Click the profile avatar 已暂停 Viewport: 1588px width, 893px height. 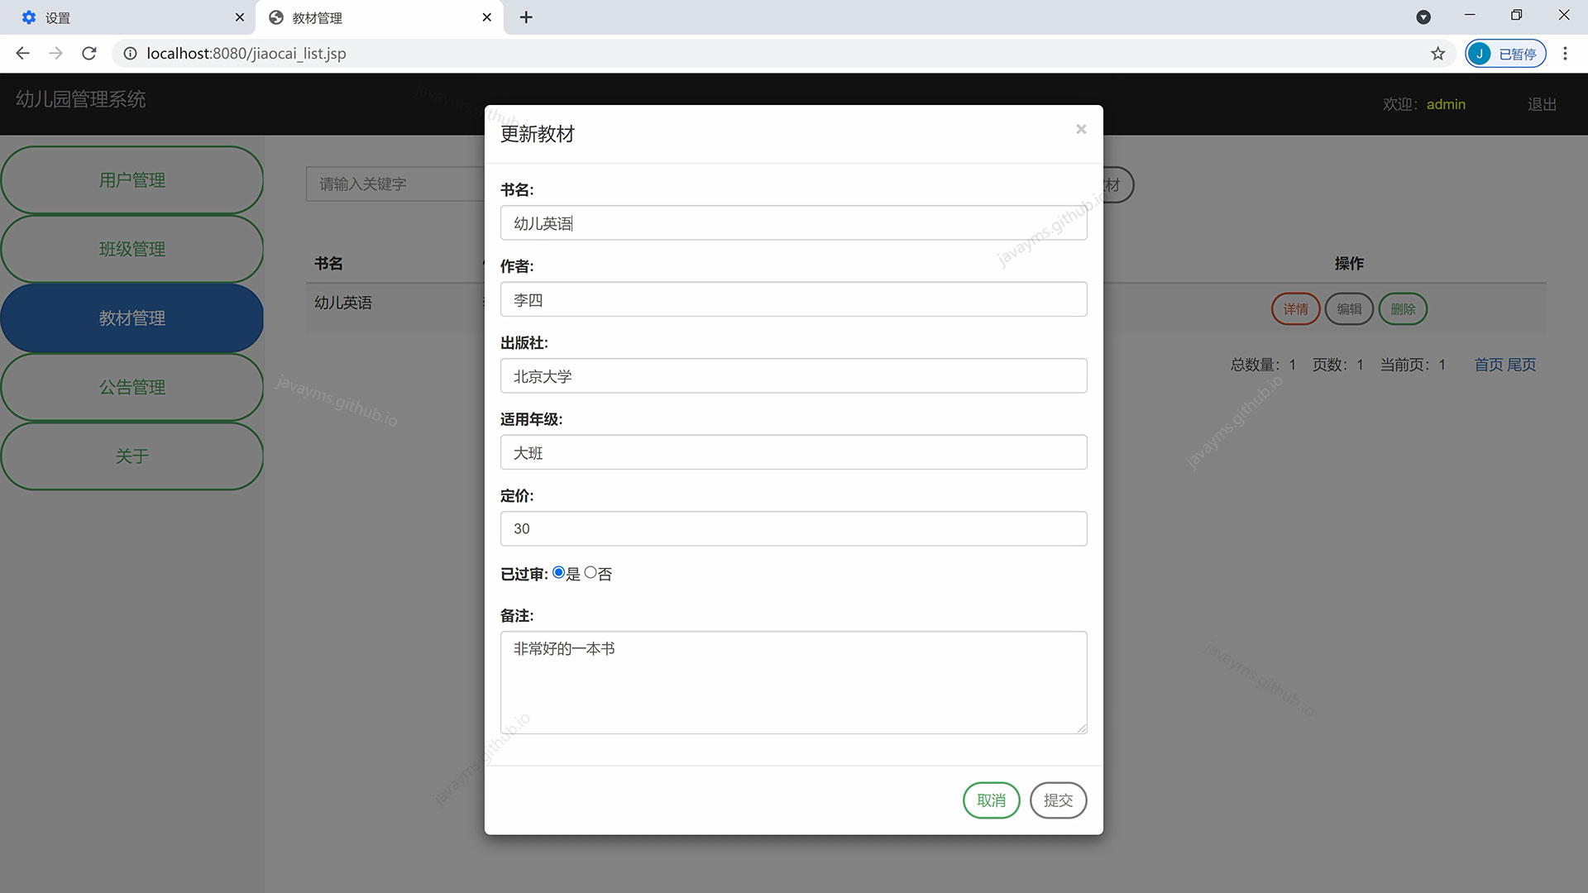pyautogui.click(x=1504, y=54)
